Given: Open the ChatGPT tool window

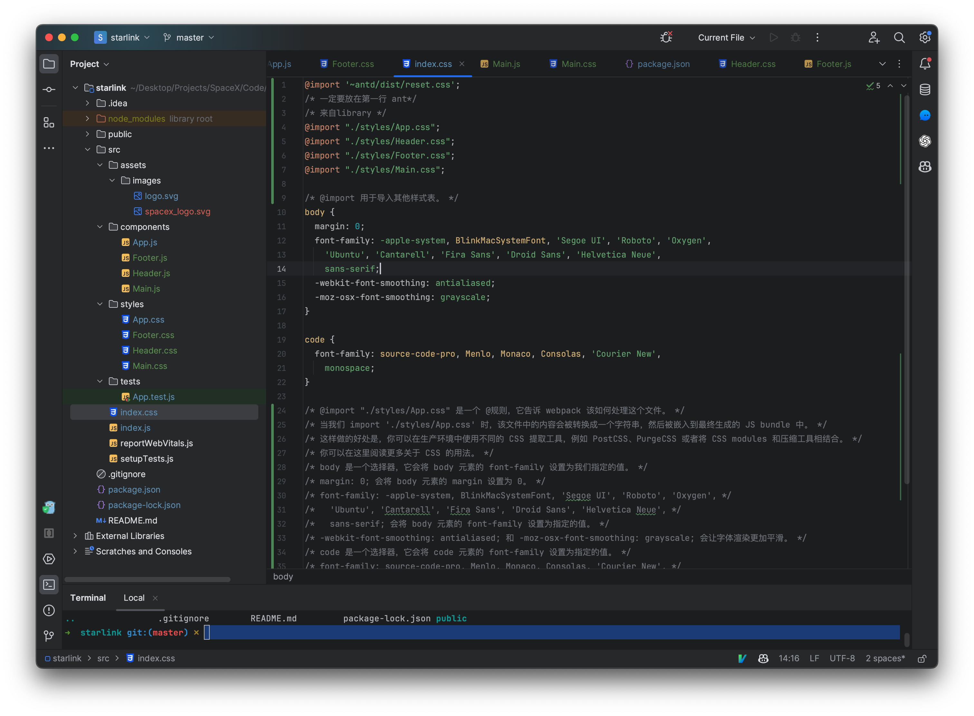Looking at the screenshot, I should tap(925, 141).
